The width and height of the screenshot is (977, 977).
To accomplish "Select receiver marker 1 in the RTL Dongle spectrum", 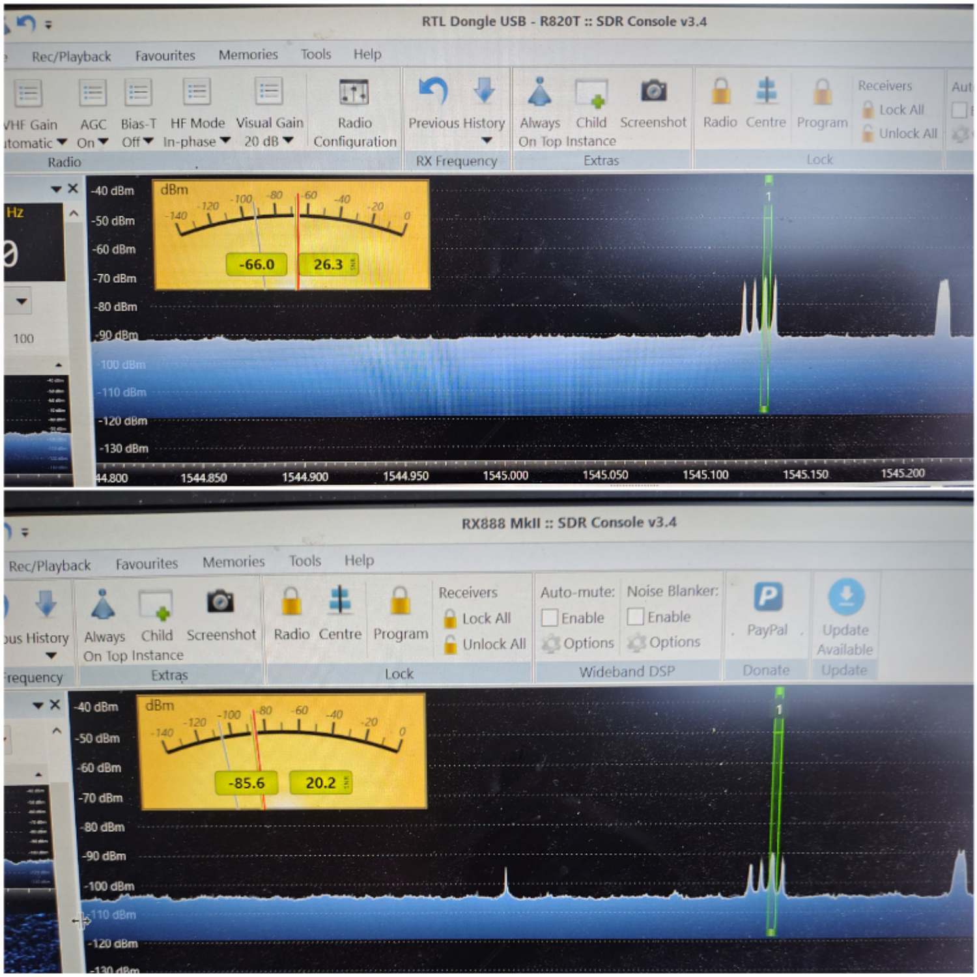I will 769,196.
